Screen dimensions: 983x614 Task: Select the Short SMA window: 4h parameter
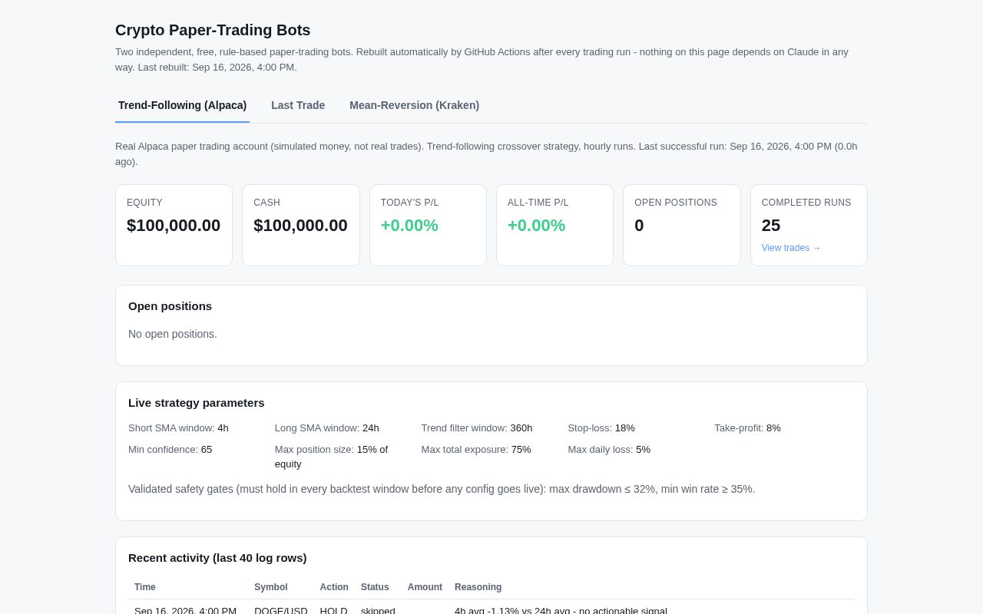(178, 427)
